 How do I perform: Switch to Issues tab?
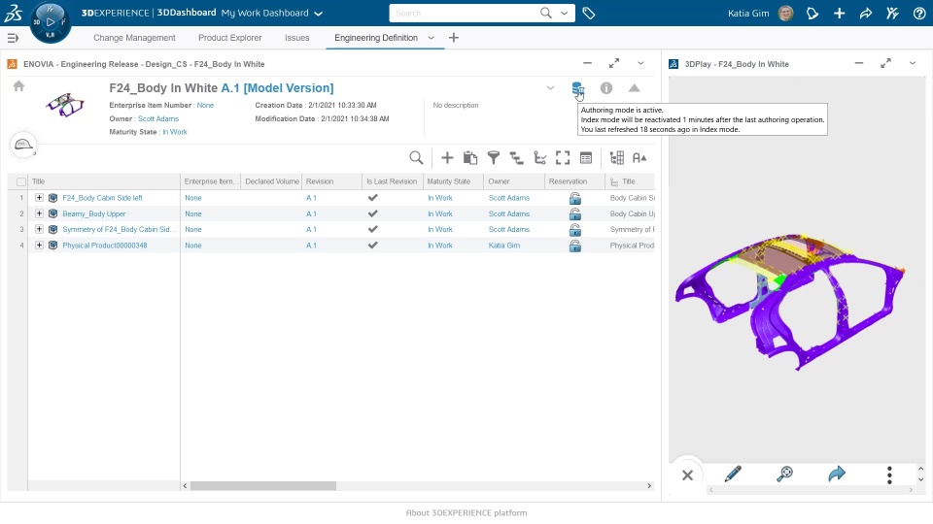tap(297, 38)
